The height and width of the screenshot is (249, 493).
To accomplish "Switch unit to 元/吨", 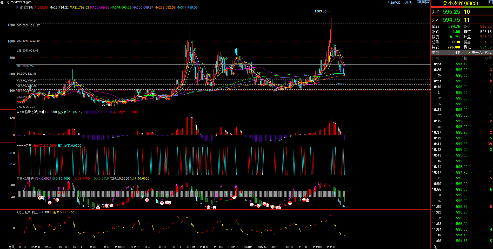I will coord(455,53).
